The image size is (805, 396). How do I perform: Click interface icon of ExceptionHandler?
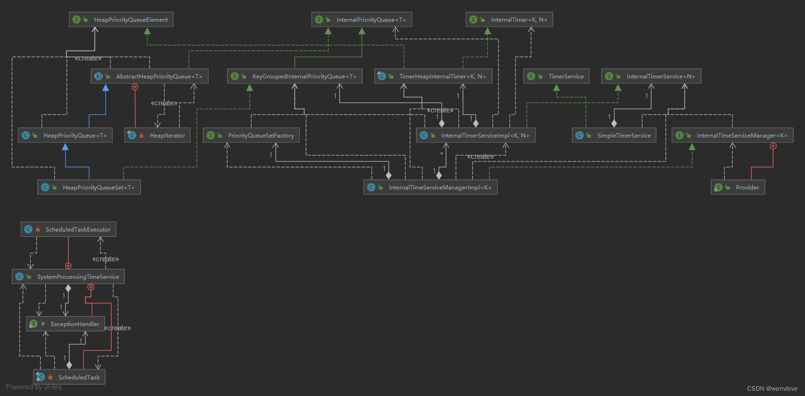[x=33, y=324]
